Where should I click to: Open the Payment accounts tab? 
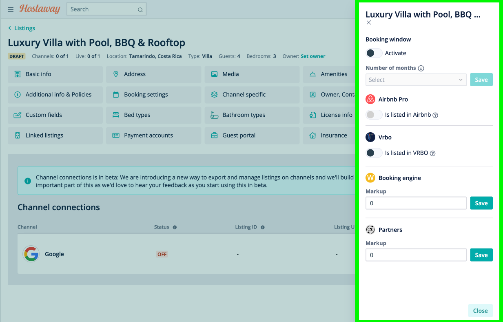pos(154,135)
